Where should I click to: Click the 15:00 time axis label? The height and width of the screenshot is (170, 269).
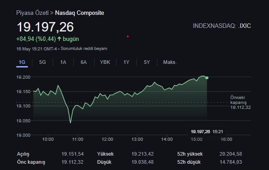tap(197, 139)
